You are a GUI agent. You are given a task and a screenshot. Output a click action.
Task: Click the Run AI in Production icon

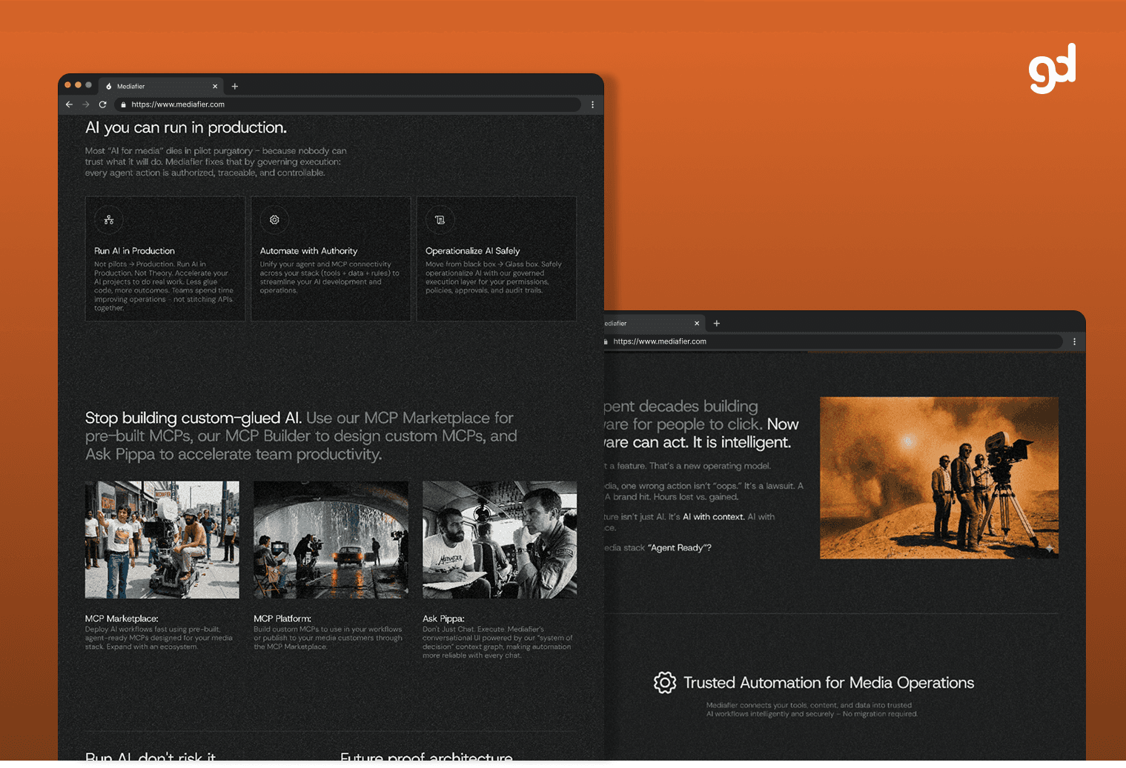coord(109,220)
